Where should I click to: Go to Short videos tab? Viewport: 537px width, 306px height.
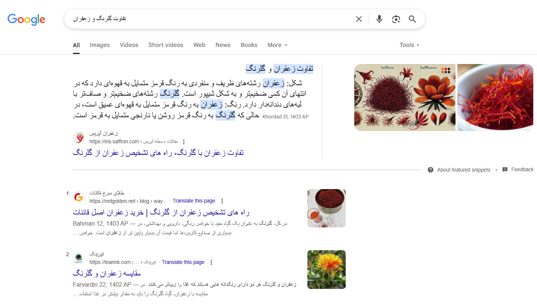point(166,45)
